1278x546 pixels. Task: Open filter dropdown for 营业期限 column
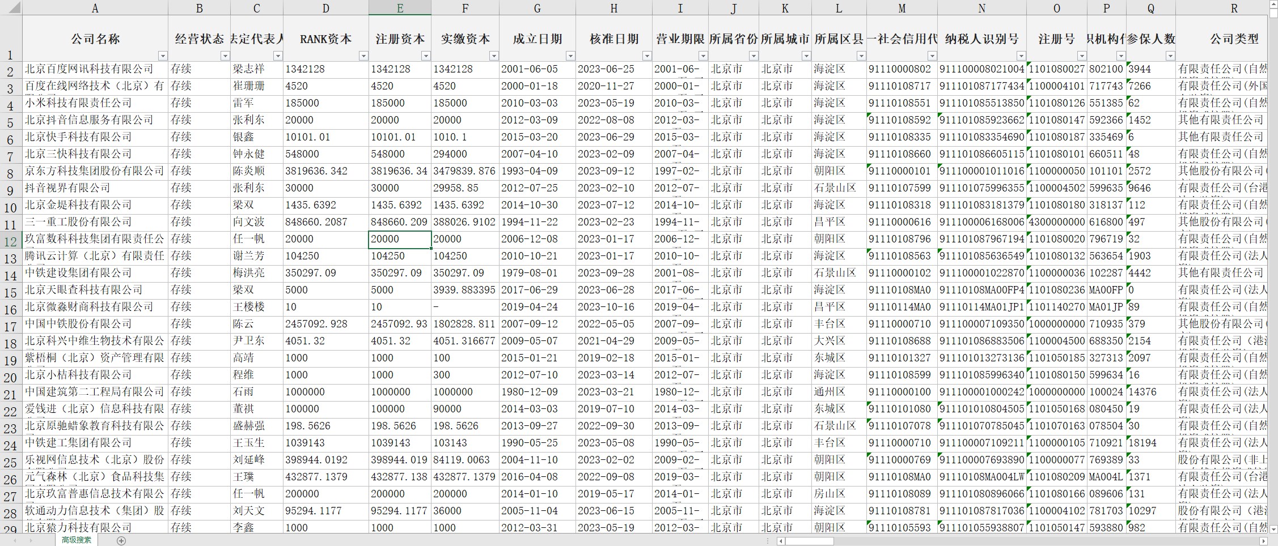[703, 56]
